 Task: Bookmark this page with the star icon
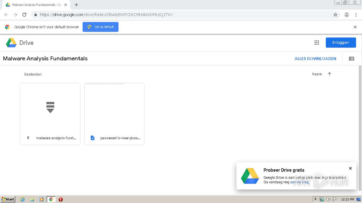[335, 15]
